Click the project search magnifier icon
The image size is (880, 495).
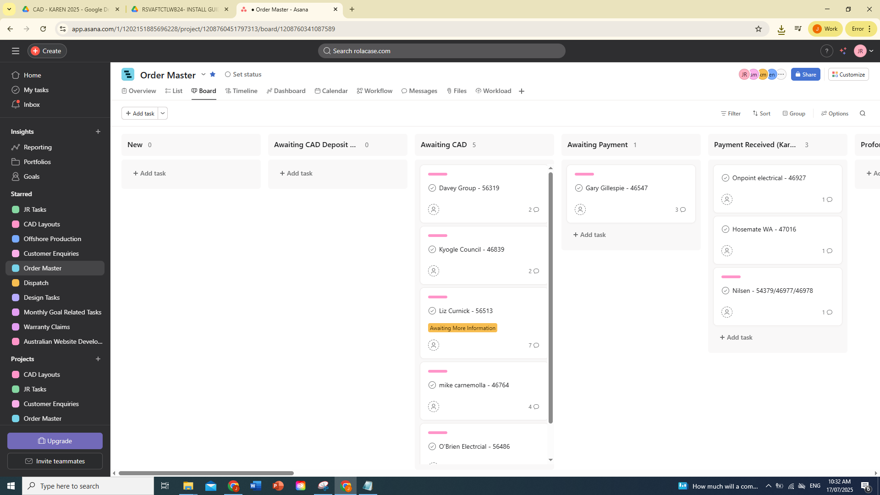pyautogui.click(x=863, y=113)
